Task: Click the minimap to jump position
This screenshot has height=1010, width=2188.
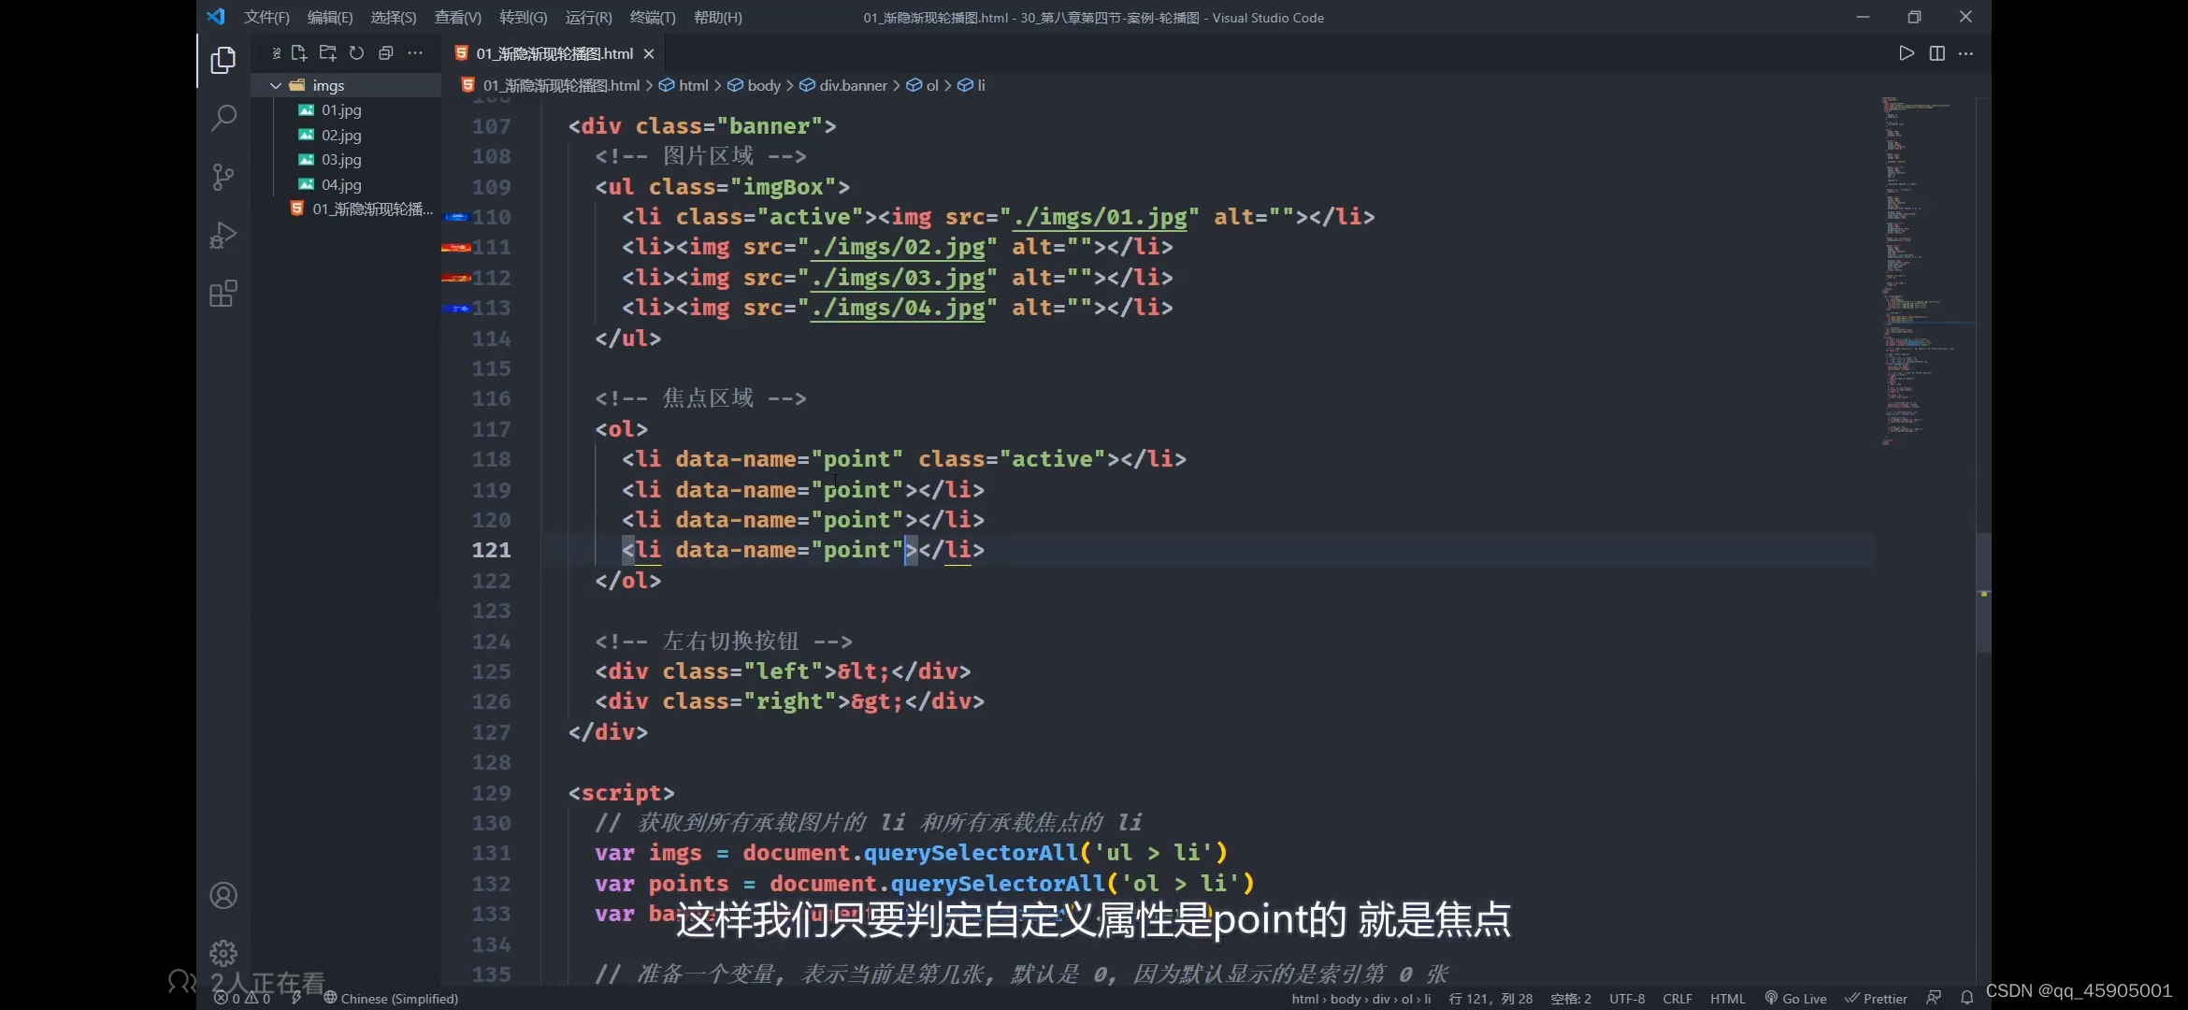Action: coord(1912,281)
